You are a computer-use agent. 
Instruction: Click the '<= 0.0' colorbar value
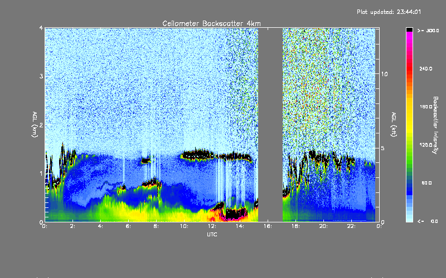tap(428, 221)
